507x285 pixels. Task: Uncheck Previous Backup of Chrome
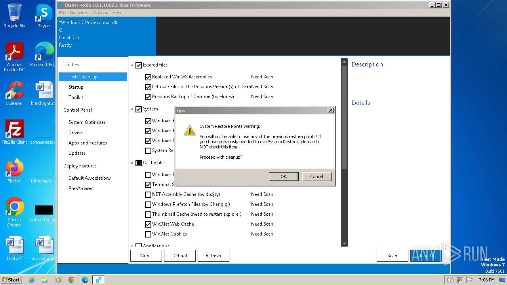[148, 97]
